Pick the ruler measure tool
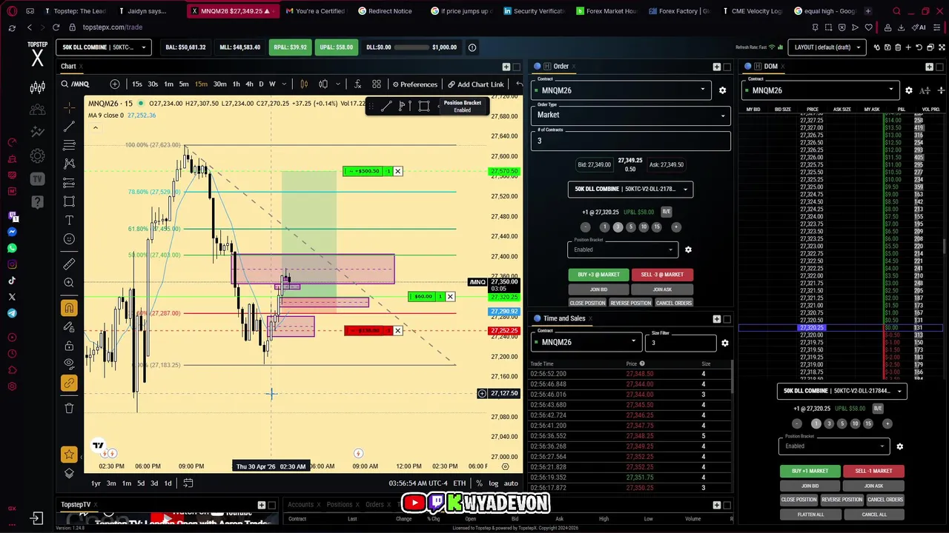The height and width of the screenshot is (533, 949). tap(69, 264)
